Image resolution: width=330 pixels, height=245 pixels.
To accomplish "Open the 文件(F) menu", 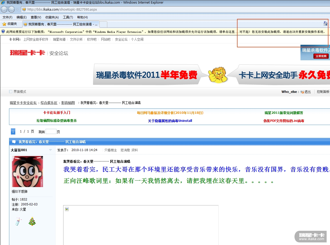I will click(8, 17).
